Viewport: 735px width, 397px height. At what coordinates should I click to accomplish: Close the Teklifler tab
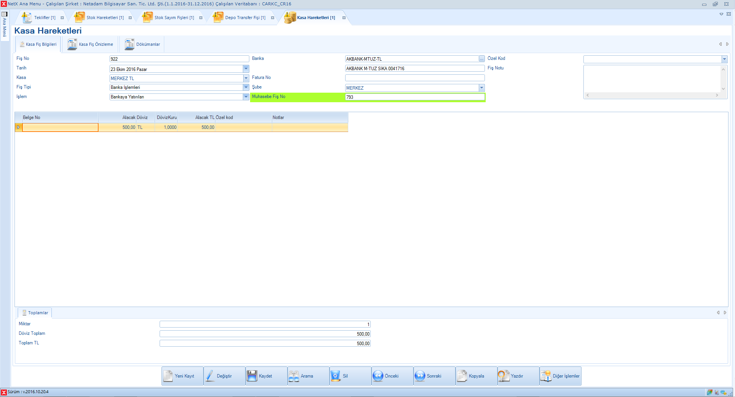point(62,18)
